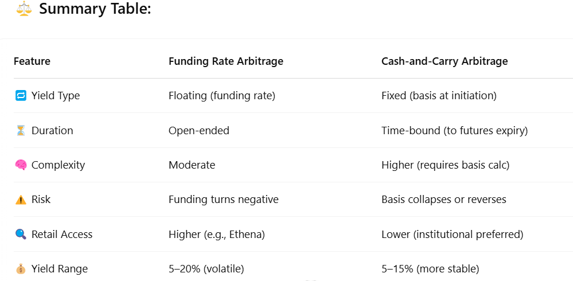This screenshot has width=573, height=281.
Task: Click the 'Higher (e.g., Ethena)' cell
Action: 217,234
